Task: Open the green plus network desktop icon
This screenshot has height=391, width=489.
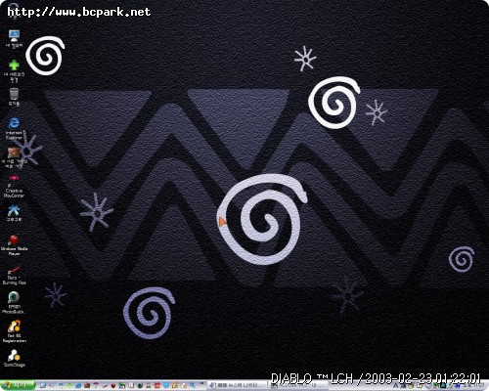Action: [14, 70]
